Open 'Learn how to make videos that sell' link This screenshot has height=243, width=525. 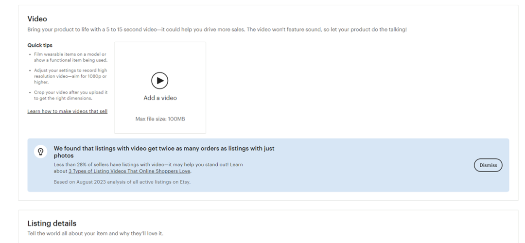pos(67,111)
